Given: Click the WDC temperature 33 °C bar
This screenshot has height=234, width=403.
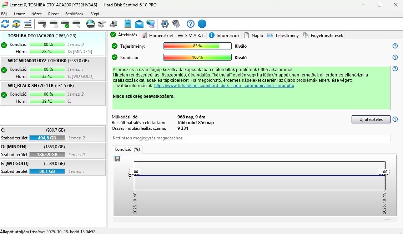Looking at the screenshot, I should pyautogui.click(x=47, y=76).
